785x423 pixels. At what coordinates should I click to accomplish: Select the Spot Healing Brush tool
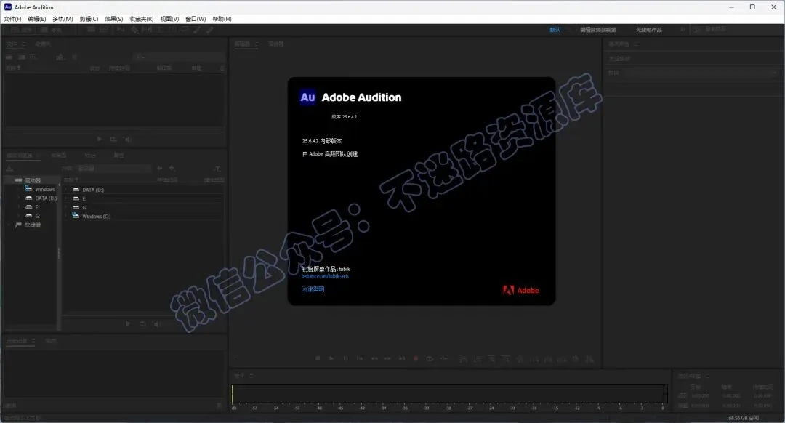click(210, 30)
